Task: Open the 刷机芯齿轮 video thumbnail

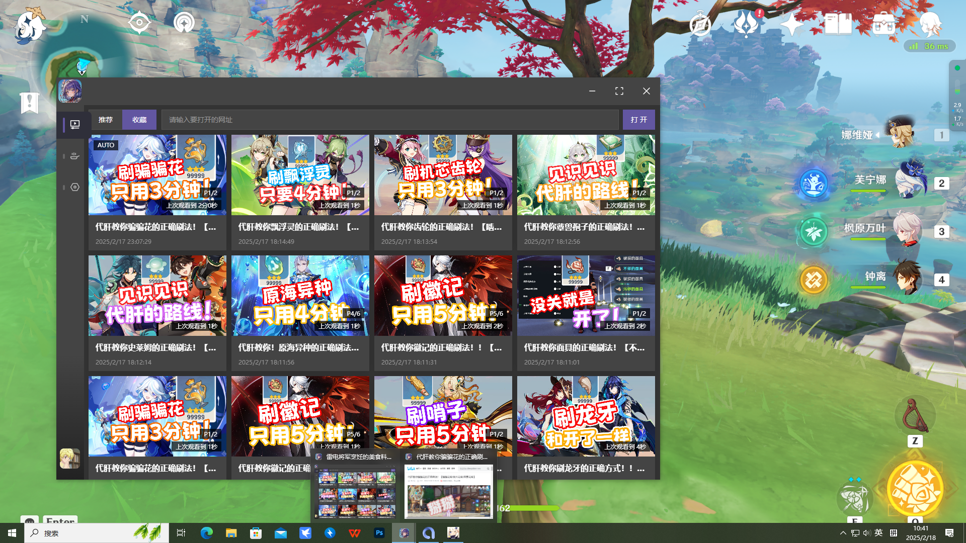Action: pos(443,175)
